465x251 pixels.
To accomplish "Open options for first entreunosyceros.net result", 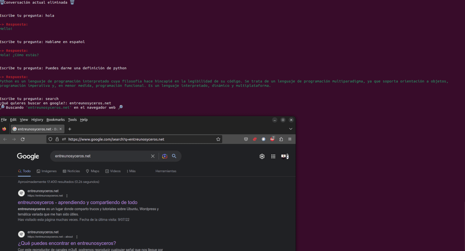I will [67, 196].
